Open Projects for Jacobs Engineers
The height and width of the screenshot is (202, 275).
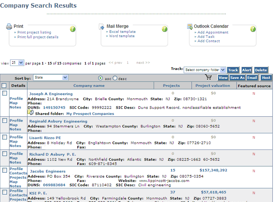point(18,177)
